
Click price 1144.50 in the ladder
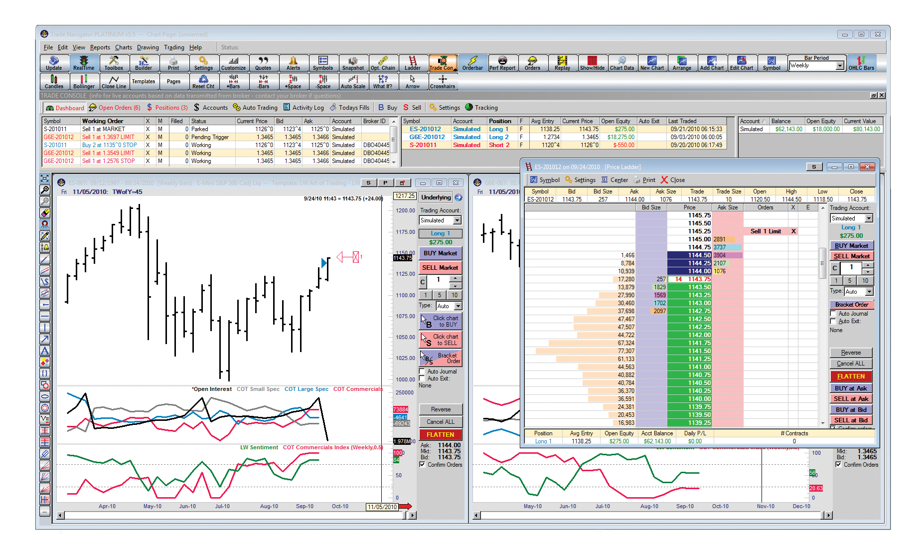click(x=690, y=255)
